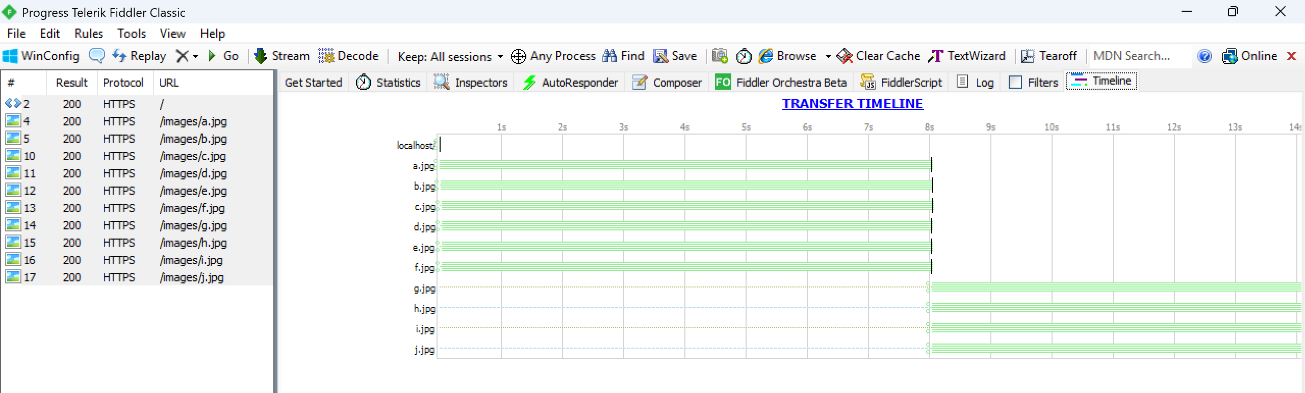Screen dimensions: 1305x393
Task: Select the /images/h.jpg session row
Action: coord(138,243)
